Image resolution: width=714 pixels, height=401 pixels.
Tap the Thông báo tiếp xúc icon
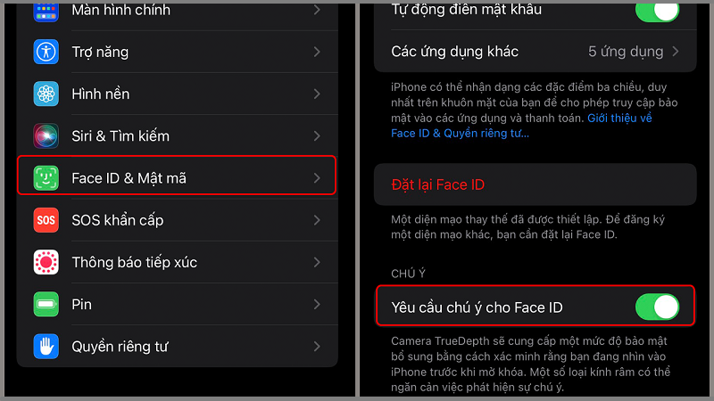46,262
